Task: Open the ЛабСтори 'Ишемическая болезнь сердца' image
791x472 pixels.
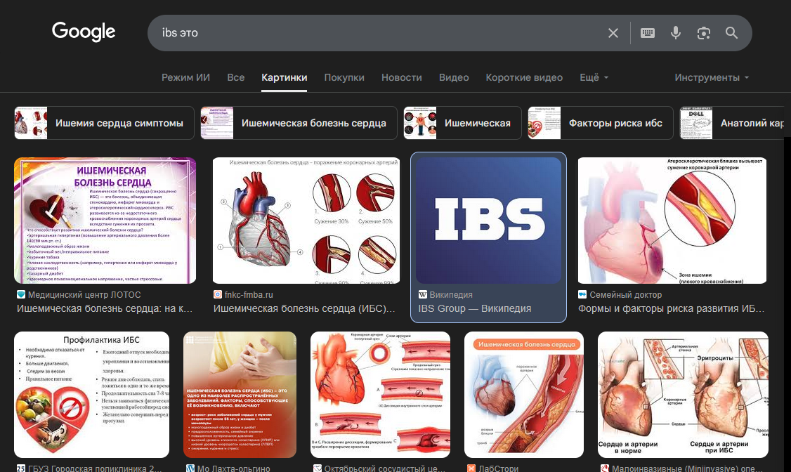Action: 524,395
